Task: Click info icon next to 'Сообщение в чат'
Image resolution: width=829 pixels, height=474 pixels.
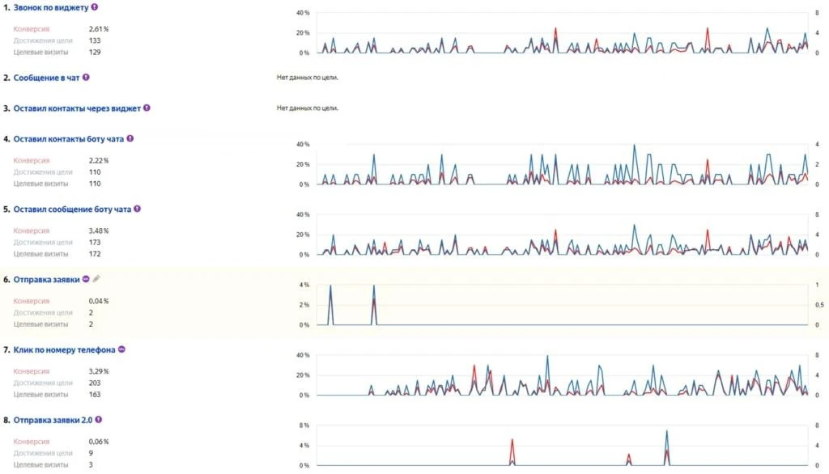Action: (86, 77)
